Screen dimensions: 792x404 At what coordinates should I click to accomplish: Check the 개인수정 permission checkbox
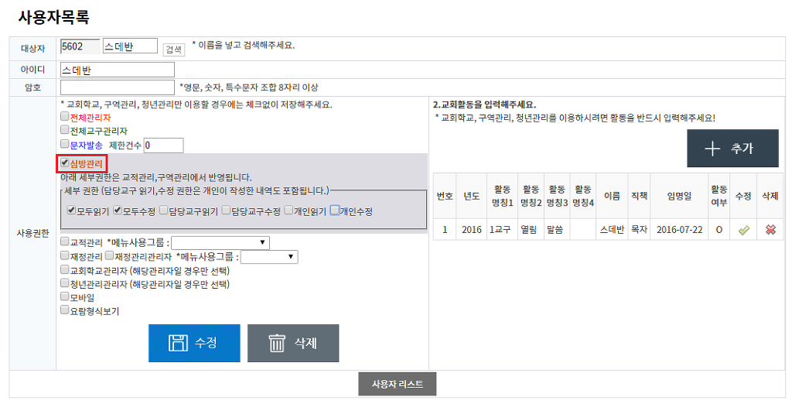coord(335,210)
